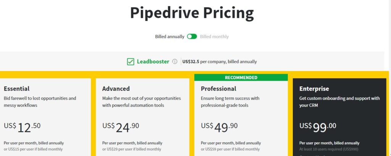Click the US$32.5 per company text
391x156 pixels.
click(x=220, y=62)
